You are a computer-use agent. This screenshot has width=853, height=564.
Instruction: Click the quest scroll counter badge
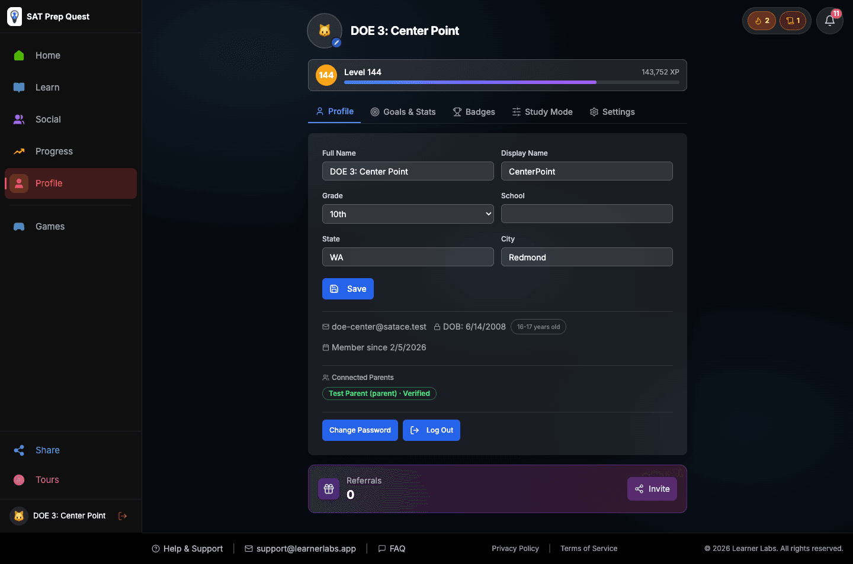coord(793,20)
